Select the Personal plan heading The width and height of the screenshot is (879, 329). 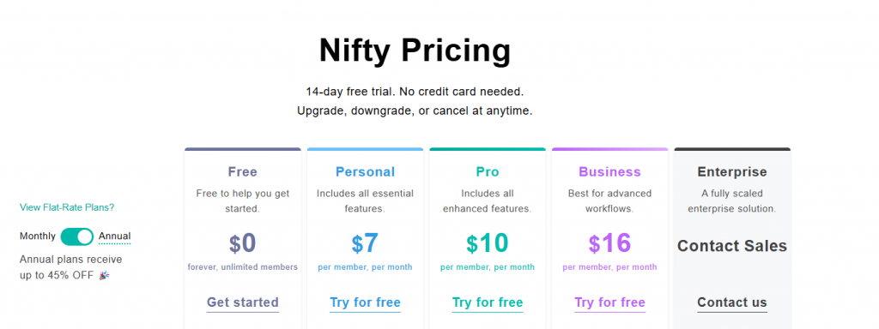[x=365, y=171]
